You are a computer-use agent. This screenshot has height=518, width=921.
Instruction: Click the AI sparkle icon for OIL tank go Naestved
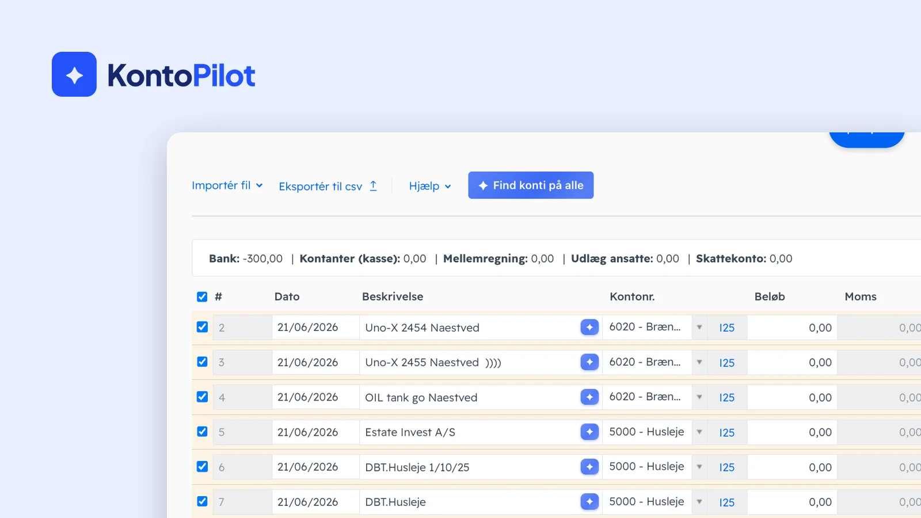point(589,397)
